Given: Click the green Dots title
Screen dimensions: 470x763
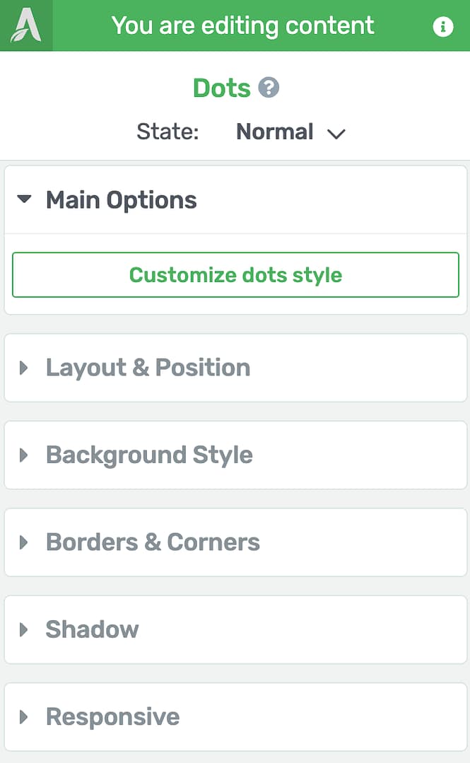Looking at the screenshot, I should coord(221,88).
